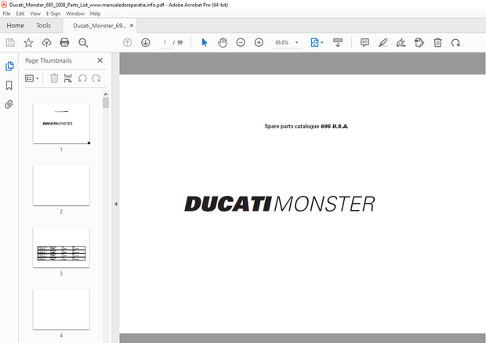486x343 pixels.
Task: Zoom in with plus circle icon
Action: [x=259, y=43]
